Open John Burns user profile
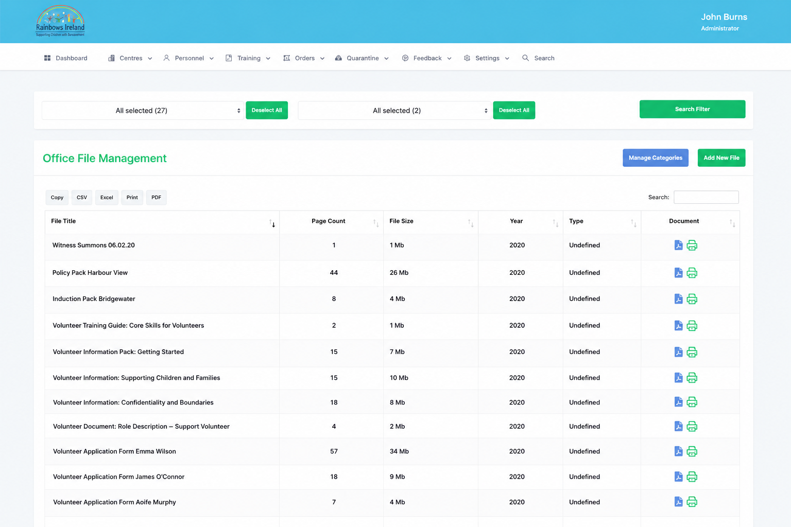 [724, 22]
